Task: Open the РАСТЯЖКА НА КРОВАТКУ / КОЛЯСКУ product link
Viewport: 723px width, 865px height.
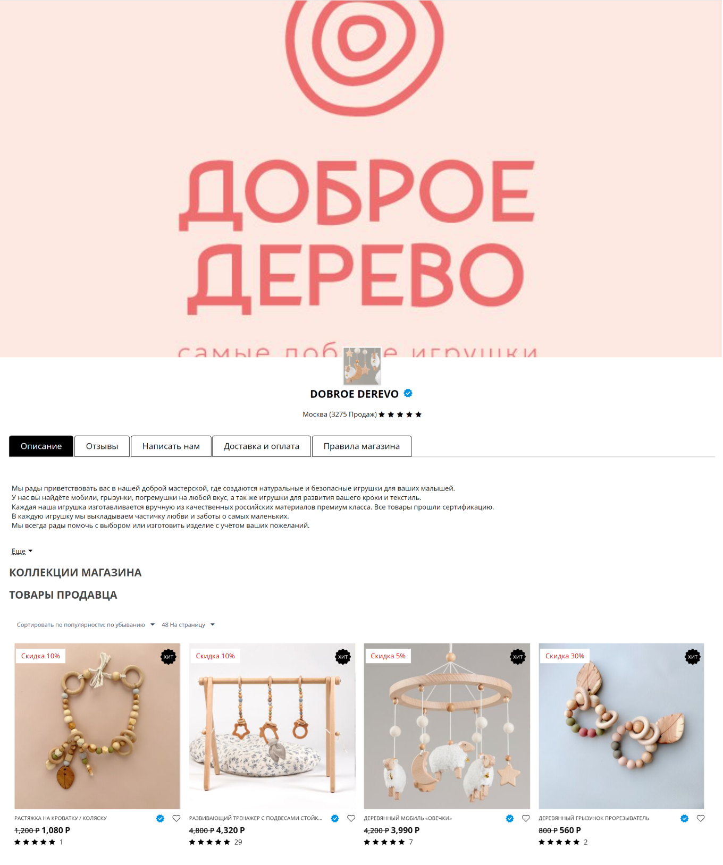Action: (x=61, y=818)
